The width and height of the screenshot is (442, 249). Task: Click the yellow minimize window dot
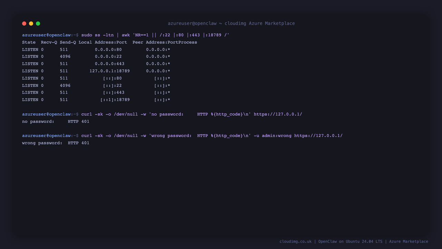pyautogui.click(x=31, y=24)
